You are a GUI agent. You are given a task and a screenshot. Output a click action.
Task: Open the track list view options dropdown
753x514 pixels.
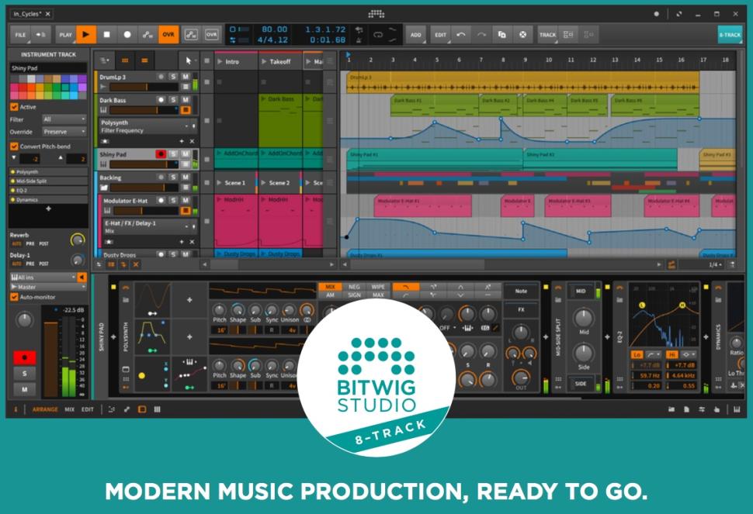click(104, 61)
